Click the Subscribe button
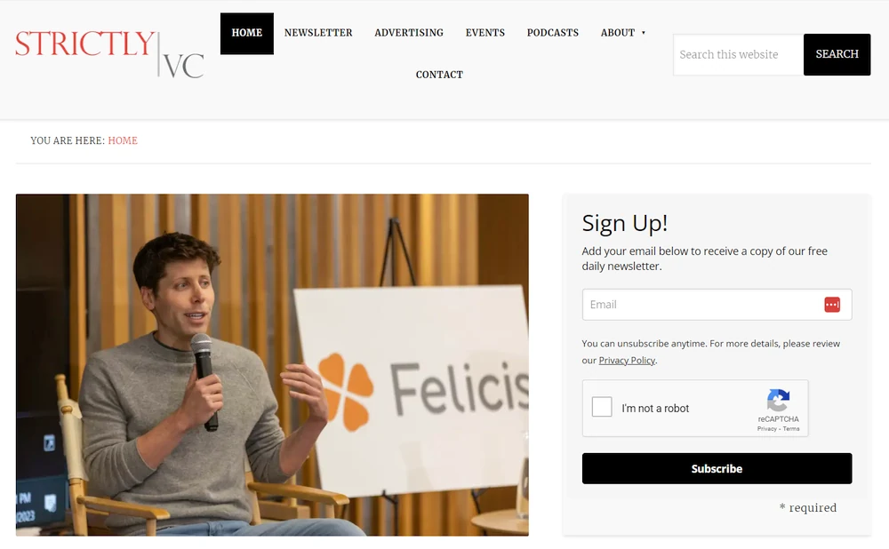Screen dimensions: 889x549 (717, 468)
